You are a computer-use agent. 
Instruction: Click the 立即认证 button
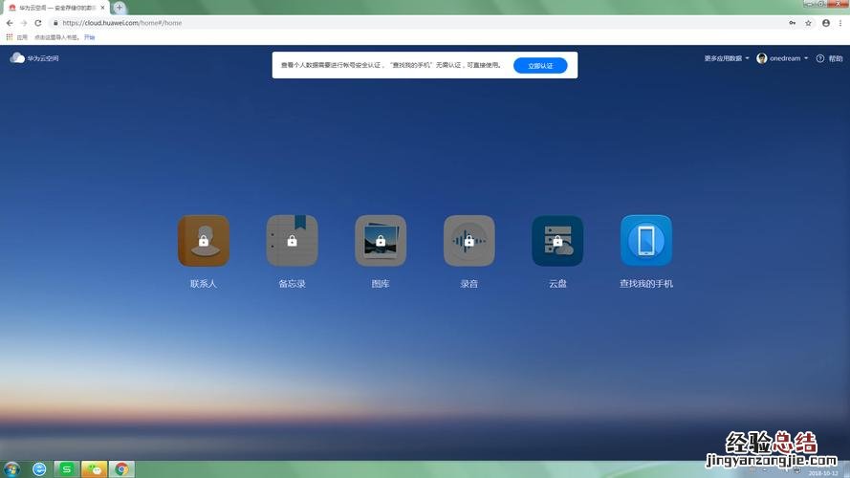tap(540, 65)
